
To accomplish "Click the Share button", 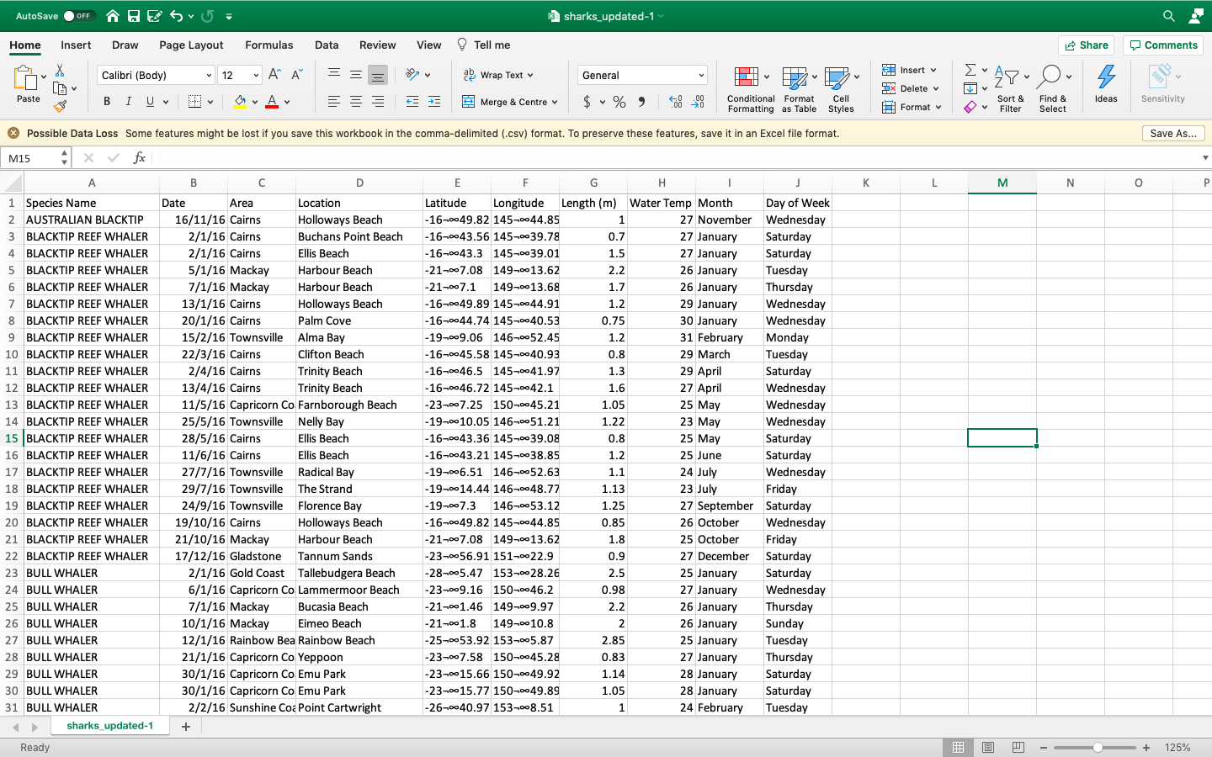I will pos(1086,45).
